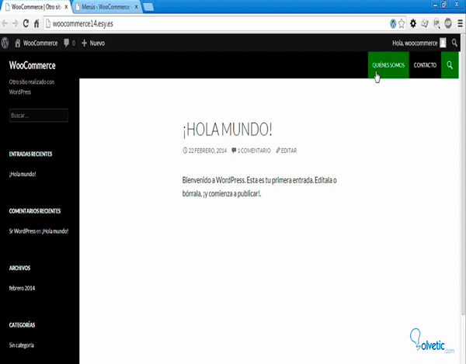Open a new browser tab
The width and height of the screenshot is (466, 364).
[x=148, y=7]
